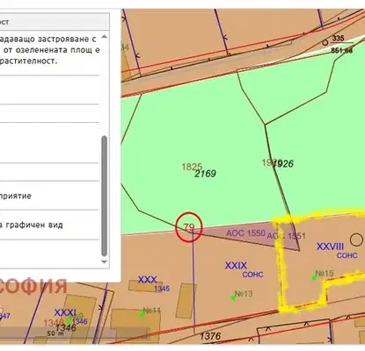
Task: Click parcel number 1376 on the road
Action: tap(210, 336)
